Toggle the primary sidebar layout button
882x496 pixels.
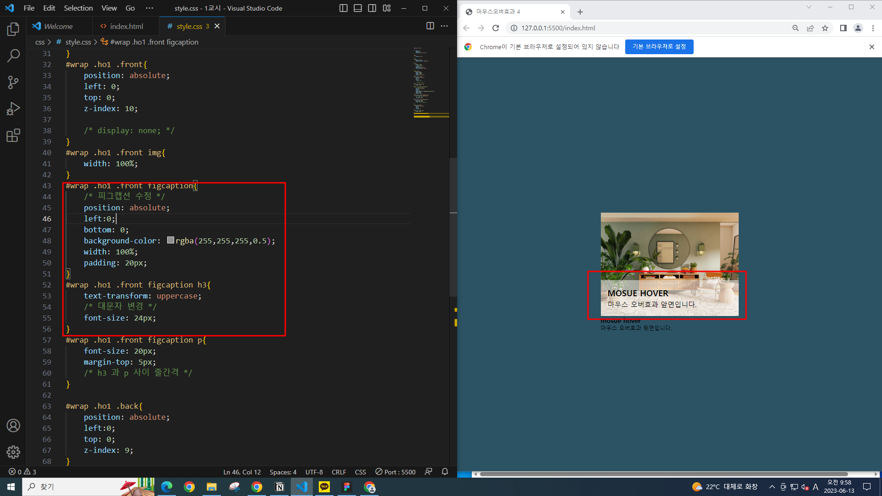click(x=343, y=8)
